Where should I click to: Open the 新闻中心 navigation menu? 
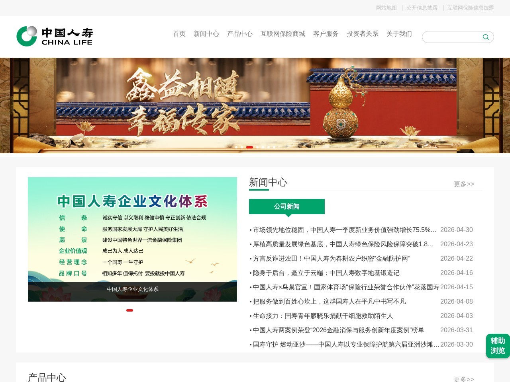pyautogui.click(x=206, y=34)
